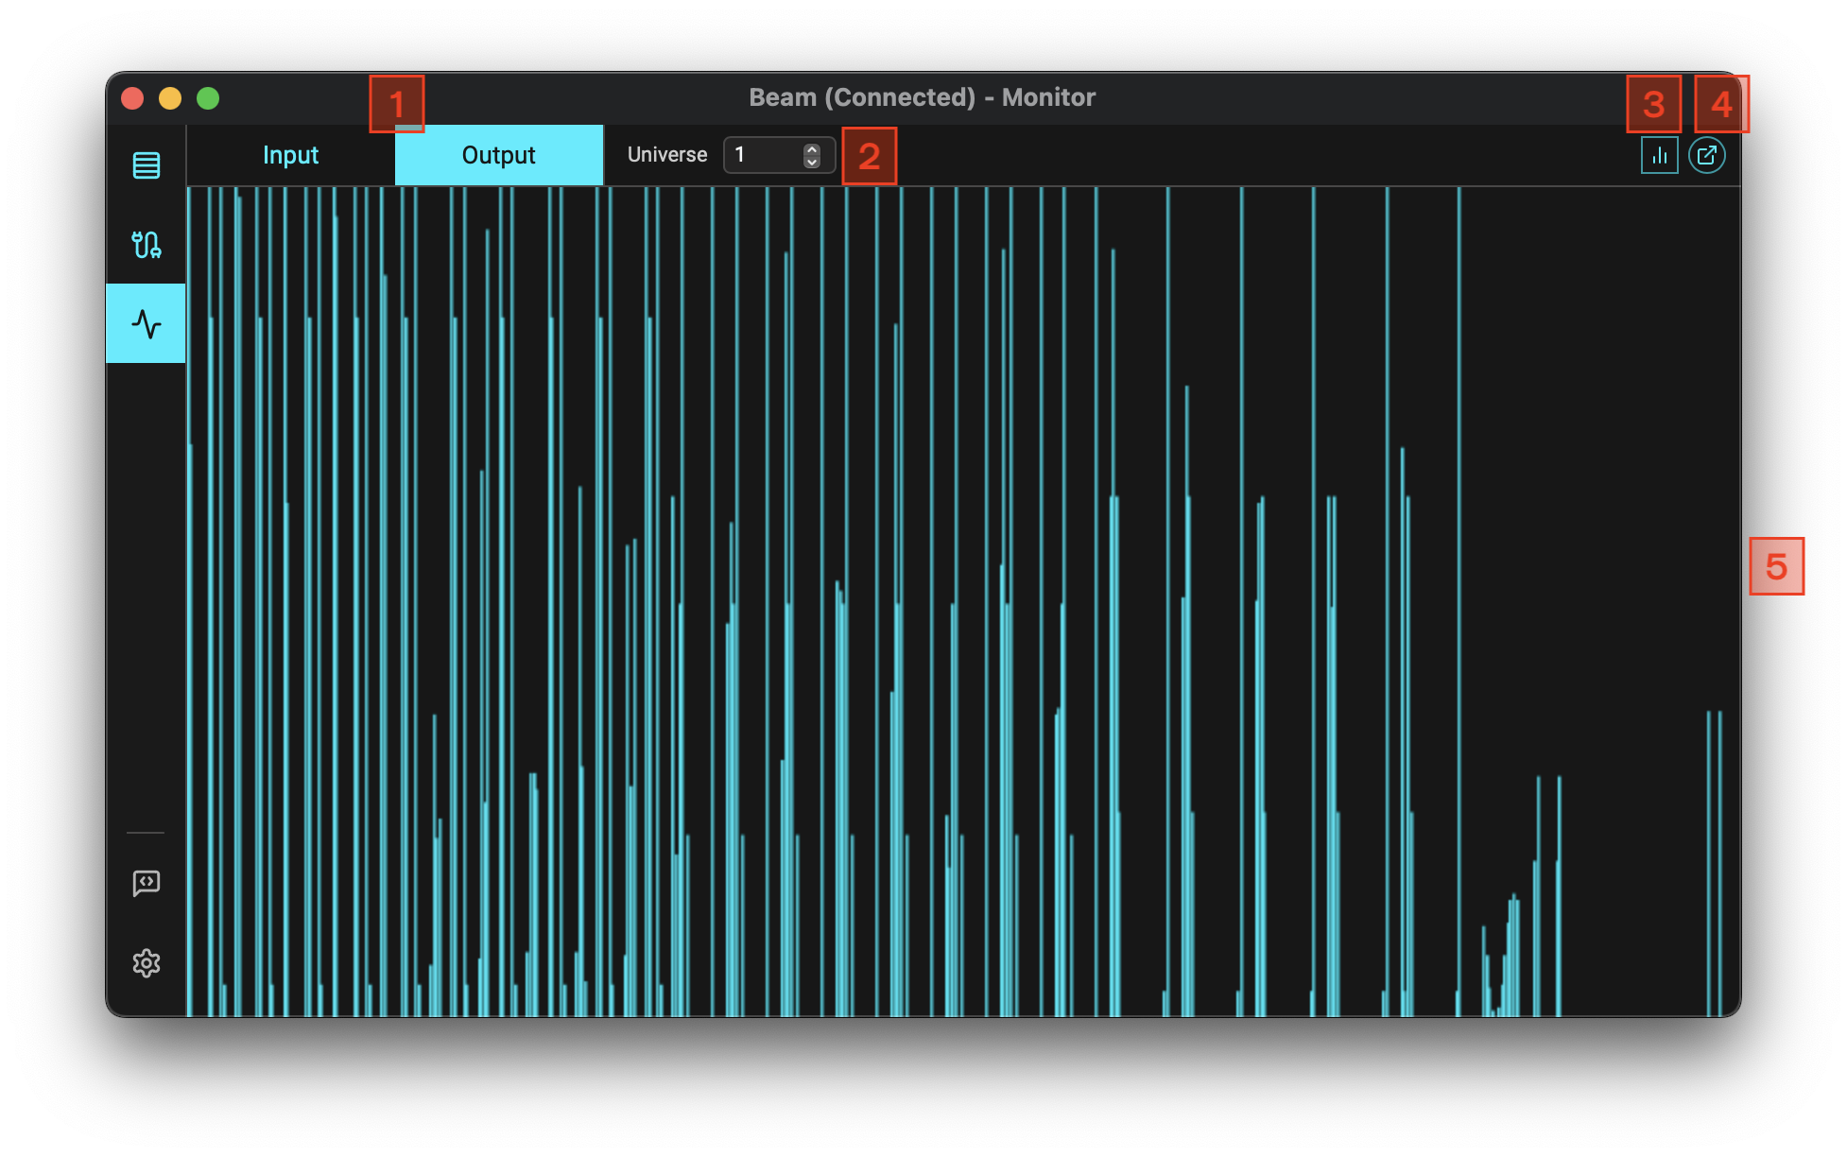Viewport: 1847px width, 1157px height.
Task: Close the Beam window
Action: pos(132,98)
